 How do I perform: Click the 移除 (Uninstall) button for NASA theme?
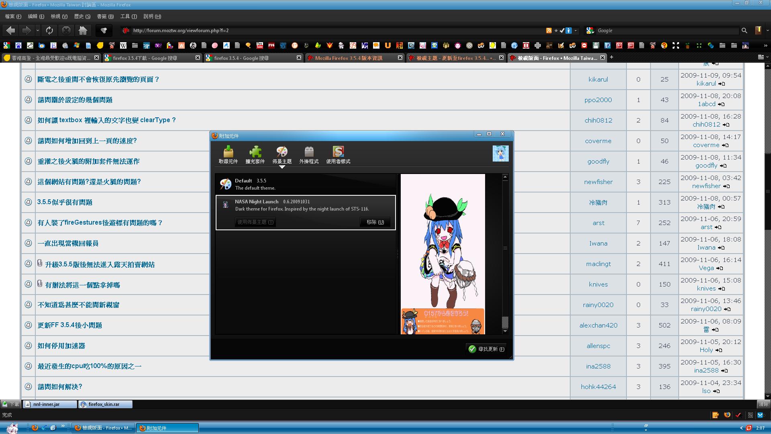[375, 222]
